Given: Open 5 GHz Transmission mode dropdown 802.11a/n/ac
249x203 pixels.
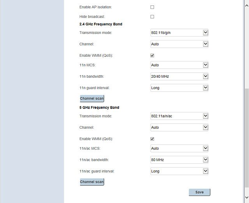Looking at the screenshot, I should 179,116.
